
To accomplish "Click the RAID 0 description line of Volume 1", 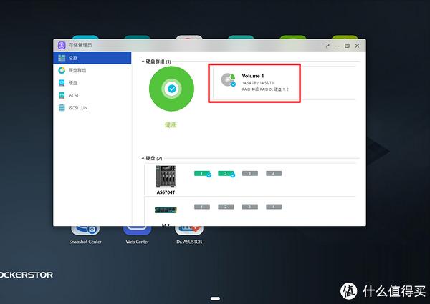I will pos(265,89).
